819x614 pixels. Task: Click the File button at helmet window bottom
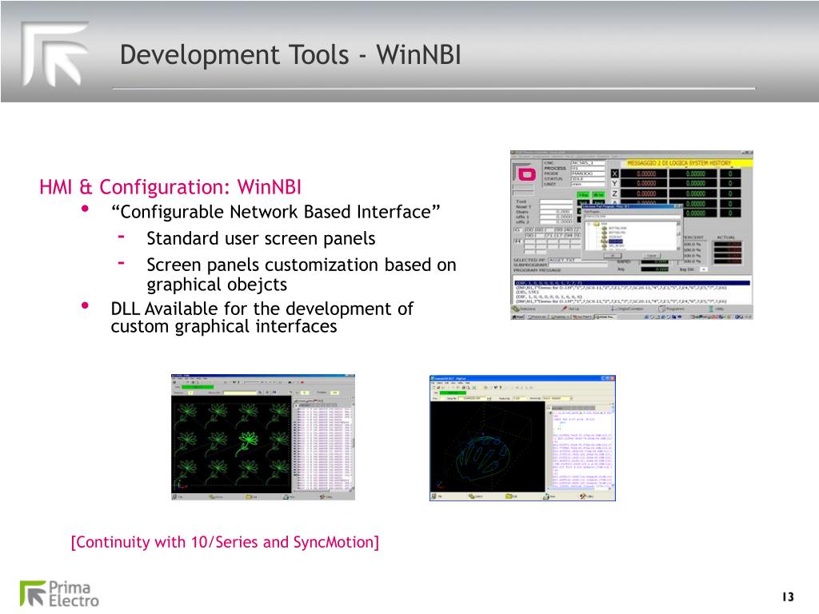(437, 496)
